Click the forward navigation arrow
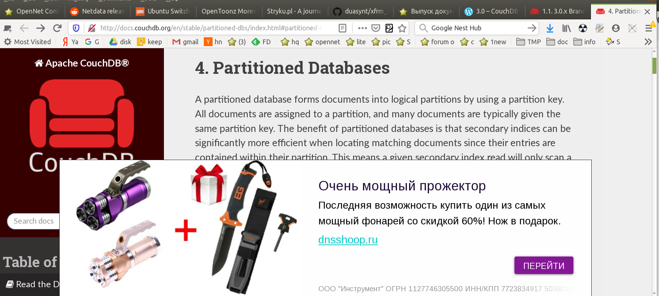Screen dimensions: 659x296 [41, 28]
